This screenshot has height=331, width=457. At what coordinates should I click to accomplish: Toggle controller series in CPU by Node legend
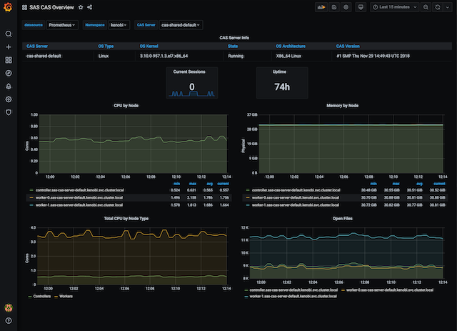pos(79,190)
